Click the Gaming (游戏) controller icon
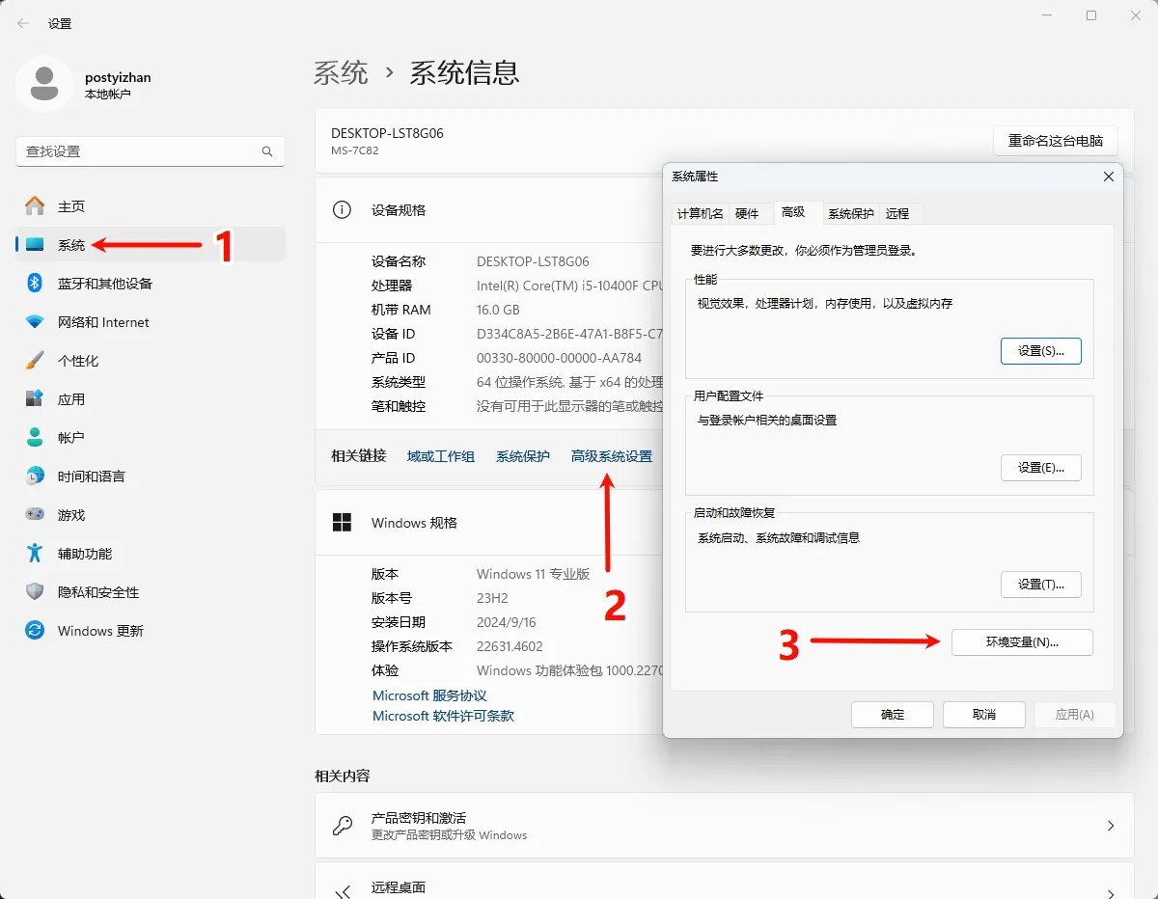The height and width of the screenshot is (899, 1158). point(35,515)
